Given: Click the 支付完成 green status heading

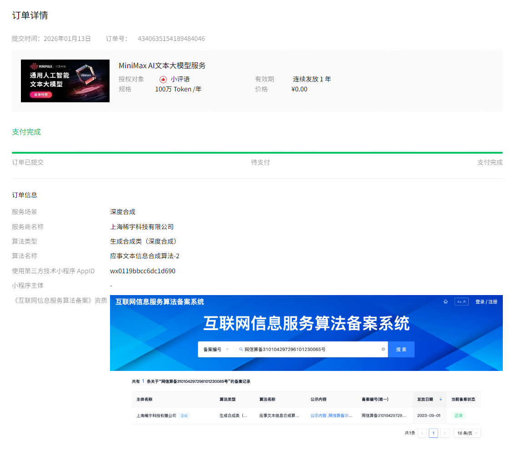Looking at the screenshot, I should [x=26, y=132].
